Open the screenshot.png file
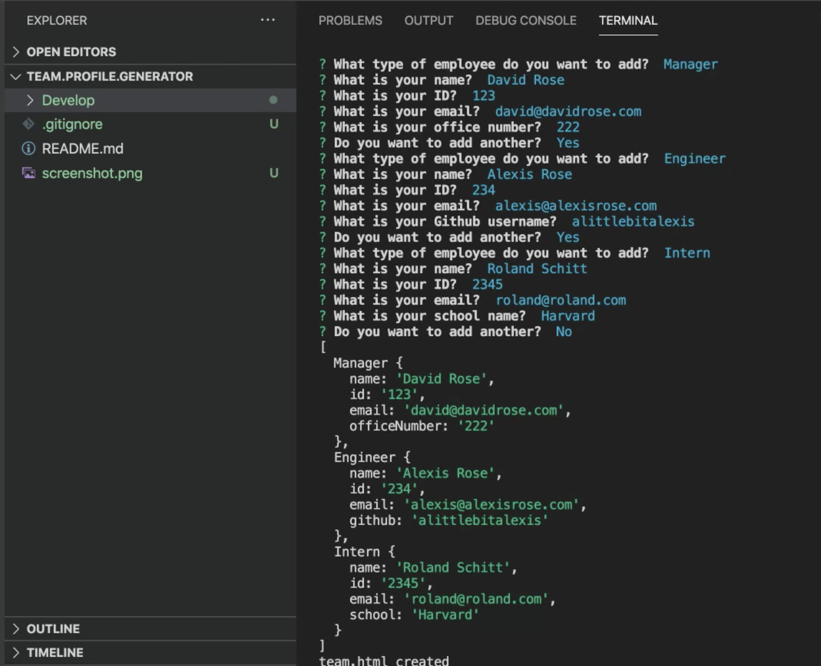821x666 pixels. pos(150,173)
